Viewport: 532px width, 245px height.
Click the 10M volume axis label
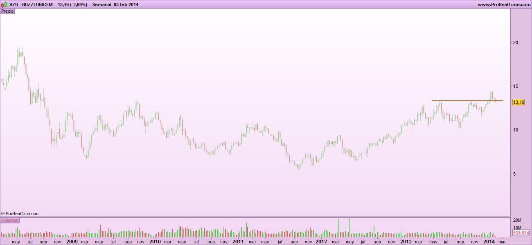coord(517,227)
